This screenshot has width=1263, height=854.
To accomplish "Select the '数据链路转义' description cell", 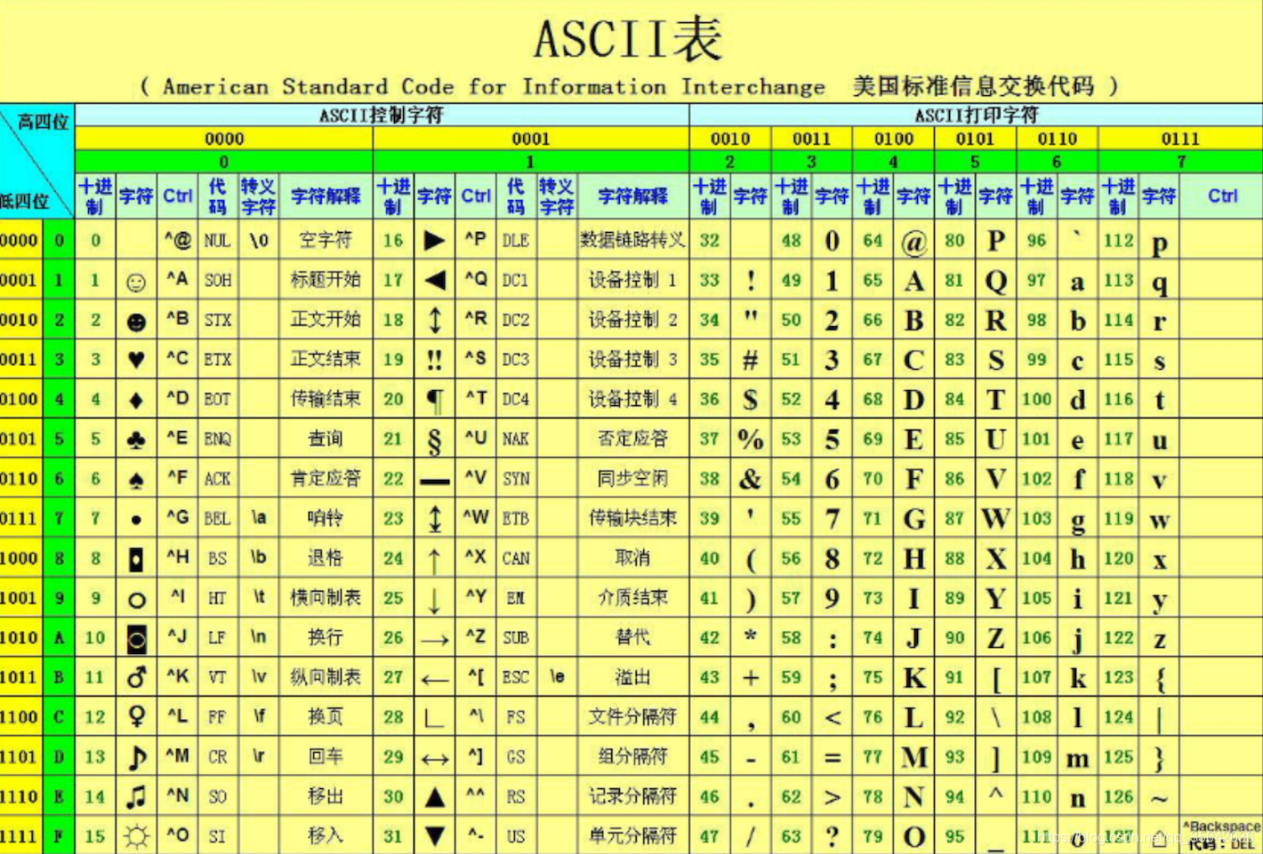I will point(632,240).
